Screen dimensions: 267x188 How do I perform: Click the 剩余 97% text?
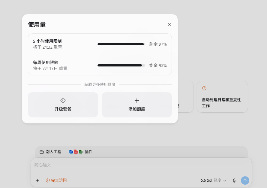pos(158,44)
